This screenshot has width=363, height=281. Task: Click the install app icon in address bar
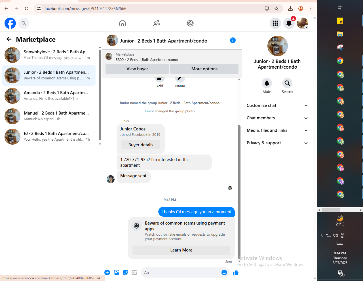click(267, 9)
